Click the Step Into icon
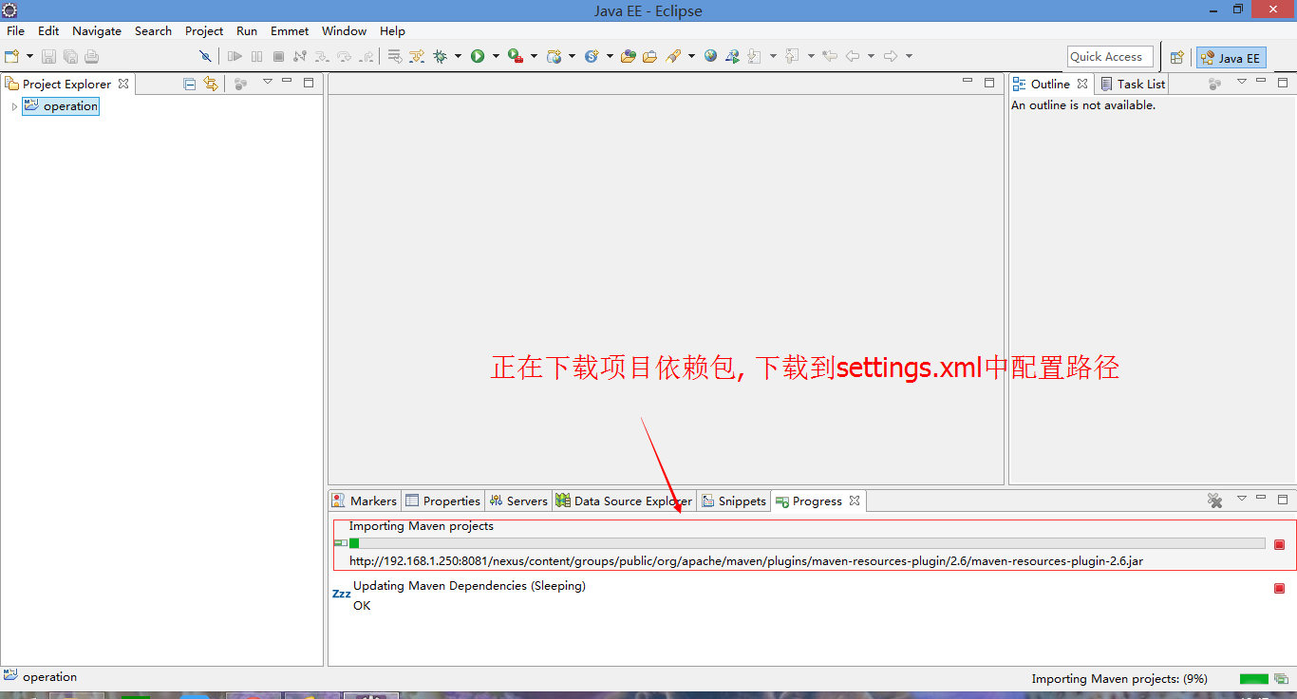The height and width of the screenshot is (699, 1297). tap(322, 57)
